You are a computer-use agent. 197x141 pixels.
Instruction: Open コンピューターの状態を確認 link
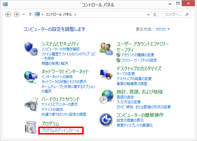click(60, 49)
